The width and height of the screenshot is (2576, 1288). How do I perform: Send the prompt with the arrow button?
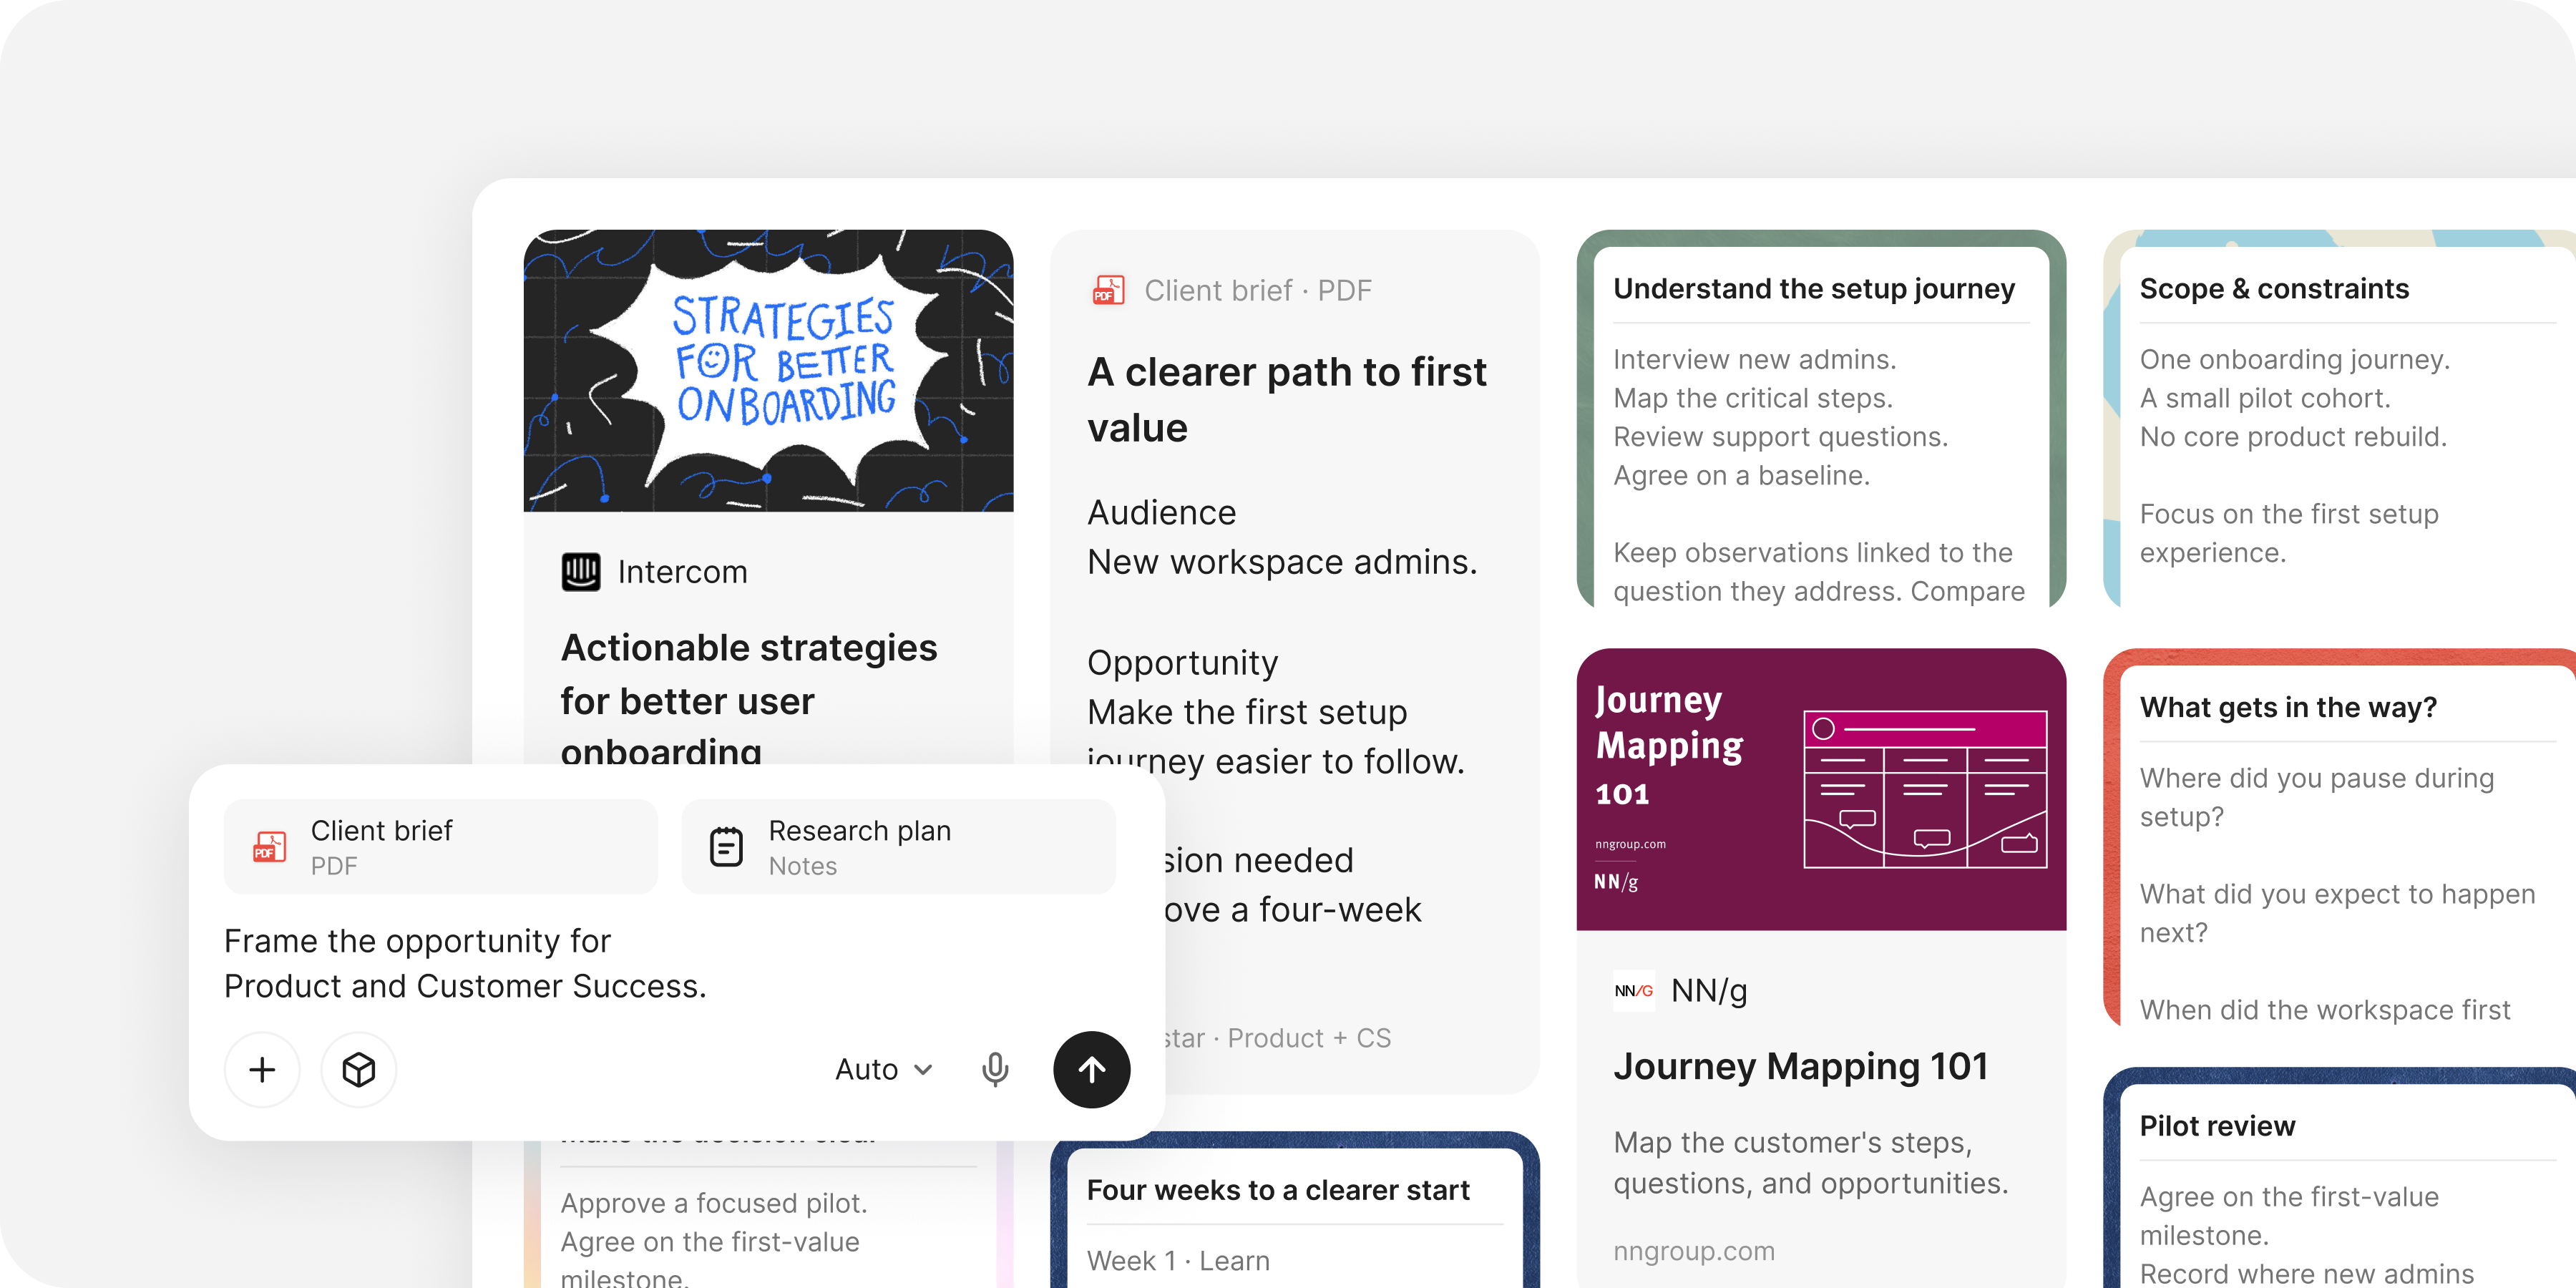(x=1091, y=1069)
